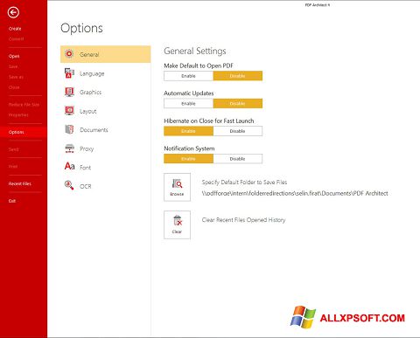Click the Language category icon

coord(69,73)
